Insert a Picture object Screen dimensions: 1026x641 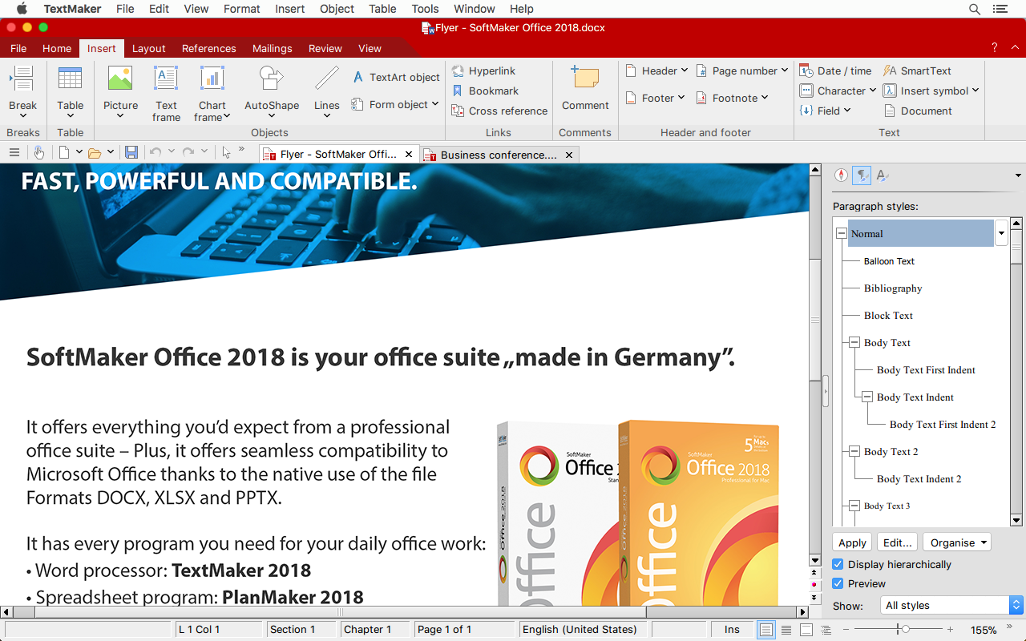click(x=120, y=91)
